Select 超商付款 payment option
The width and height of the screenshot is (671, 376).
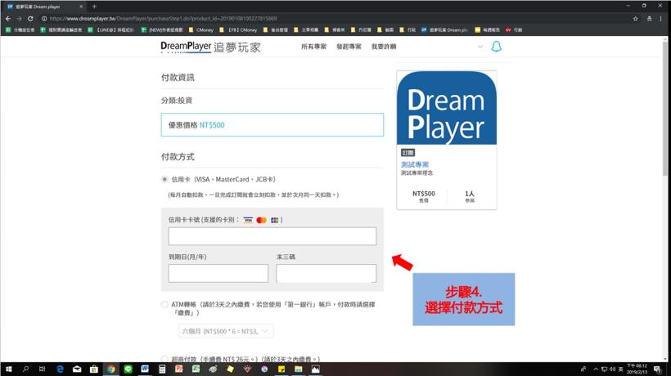[164, 359]
